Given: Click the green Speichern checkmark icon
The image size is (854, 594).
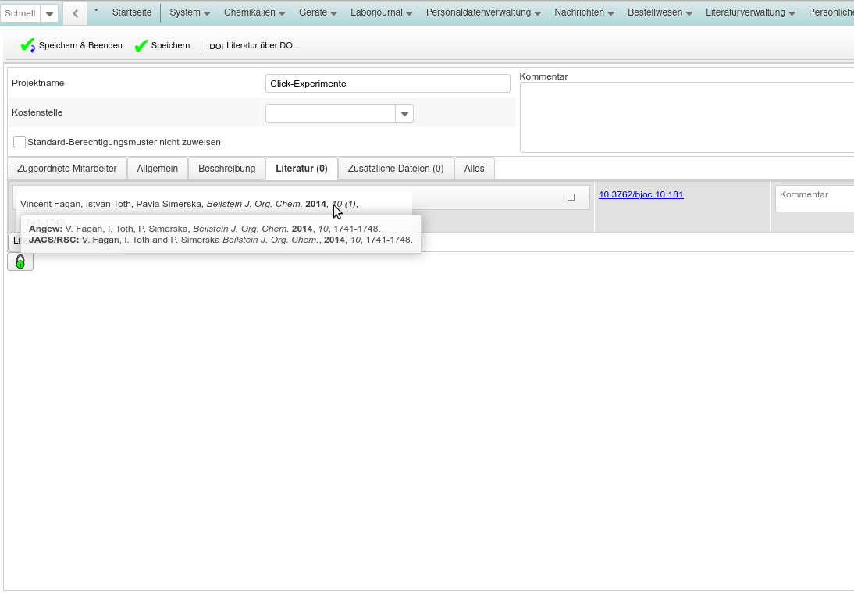Looking at the screenshot, I should (141, 46).
